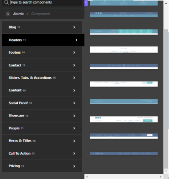The height and width of the screenshot is (179, 169).
Task: Select plain light-blue header thumbnail
Action: (x=124, y=102)
